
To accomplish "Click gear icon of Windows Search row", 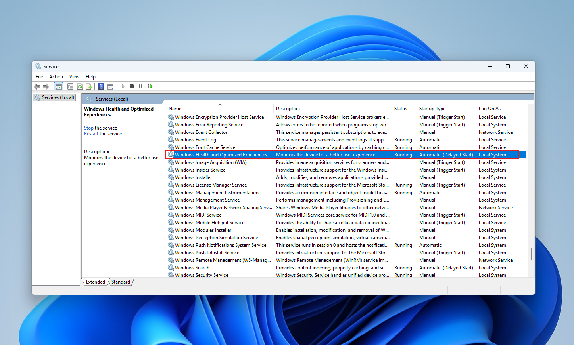I will pyautogui.click(x=171, y=268).
